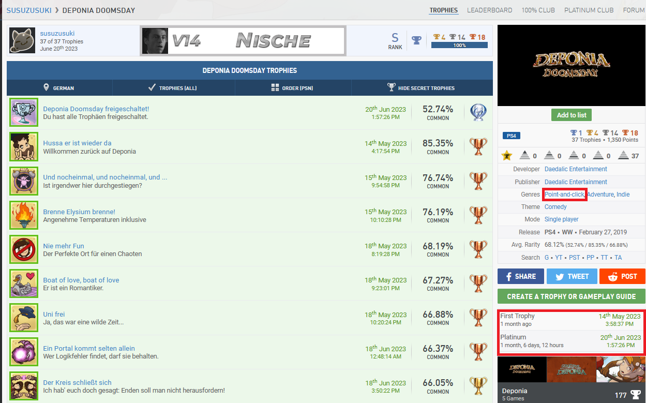
Task: Open the Deponia Doomsday freigeschaltet! trophy link
Action: coord(96,109)
